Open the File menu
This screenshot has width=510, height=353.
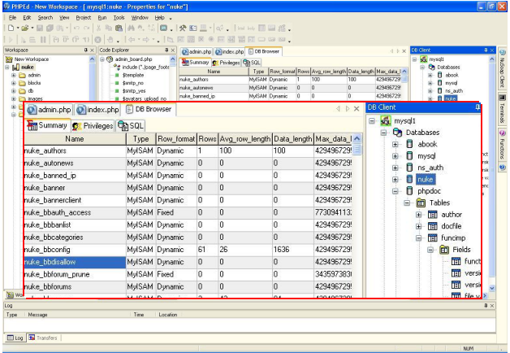[x=13, y=18]
